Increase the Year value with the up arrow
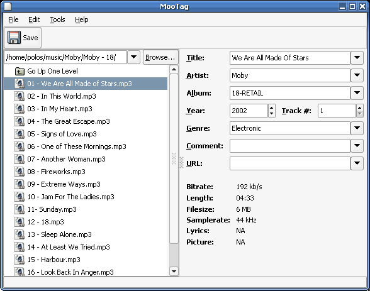This screenshot has height=291, width=370. click(272, 108)
